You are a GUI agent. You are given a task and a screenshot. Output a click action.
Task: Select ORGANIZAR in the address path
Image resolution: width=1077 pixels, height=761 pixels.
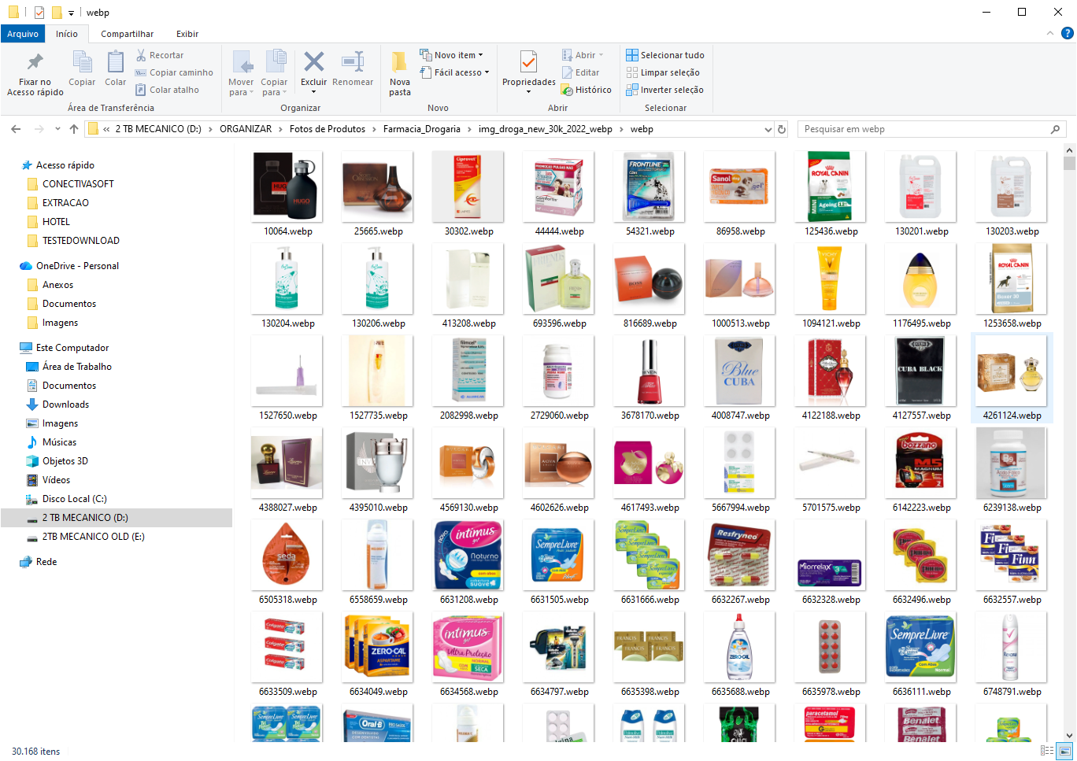tap(246, 129)
